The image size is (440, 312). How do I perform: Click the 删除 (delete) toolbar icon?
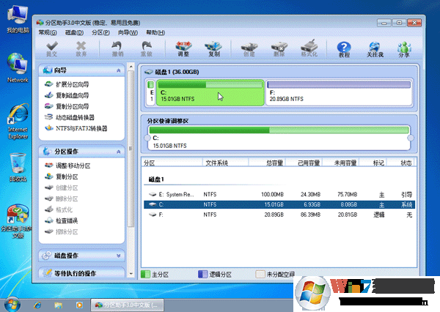279,49
